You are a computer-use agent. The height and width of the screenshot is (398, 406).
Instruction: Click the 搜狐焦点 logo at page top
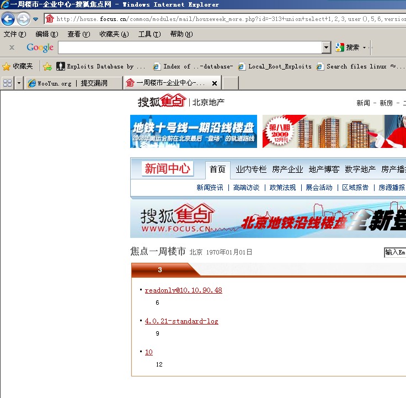point(162,101)
